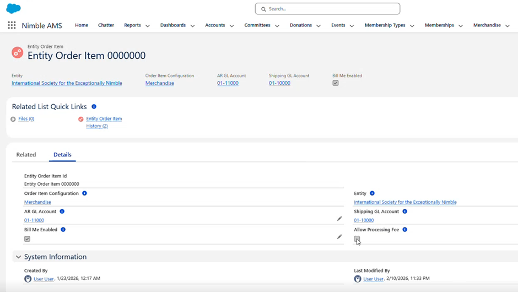
Task: Open Entity Order Item History (2) link
Action: [104, 122]
